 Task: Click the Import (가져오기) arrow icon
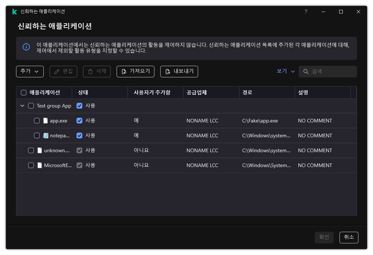click(x=124, y=72)
